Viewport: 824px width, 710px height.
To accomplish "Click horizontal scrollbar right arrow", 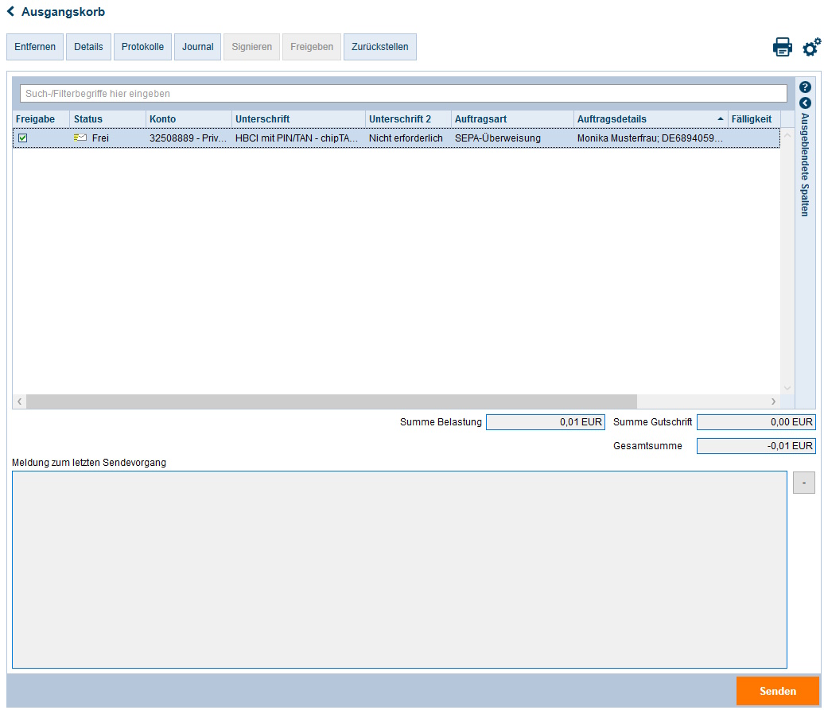I will pyautogui.click(x=774, y=402).
